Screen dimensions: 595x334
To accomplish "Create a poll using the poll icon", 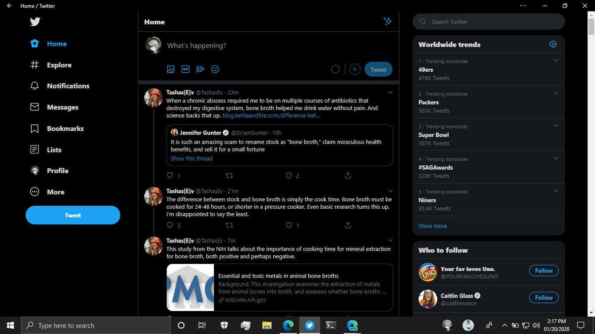I will [200, 69].
